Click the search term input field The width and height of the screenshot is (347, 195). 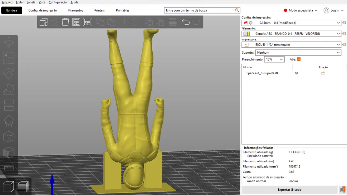click(200, 10)
